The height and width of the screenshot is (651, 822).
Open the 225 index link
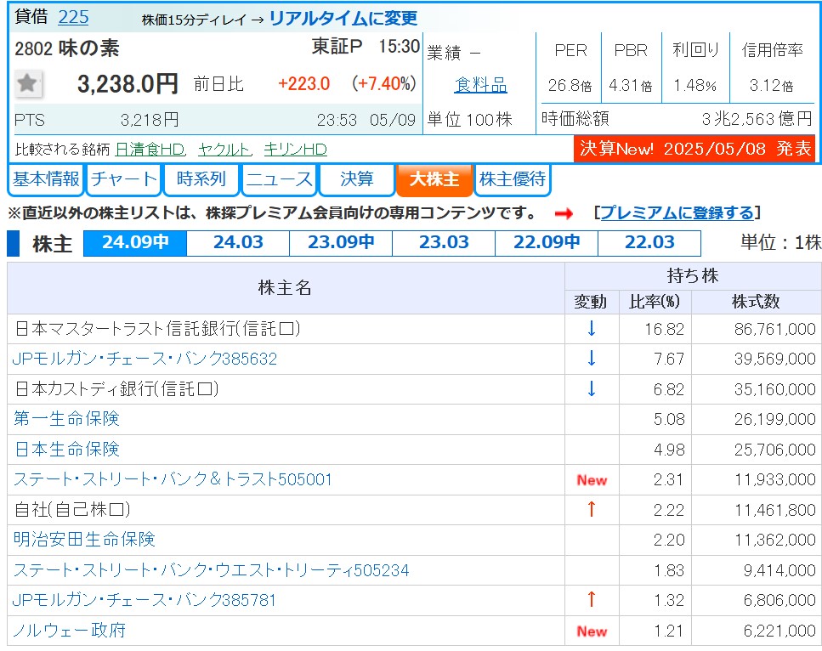click(73, 17)
